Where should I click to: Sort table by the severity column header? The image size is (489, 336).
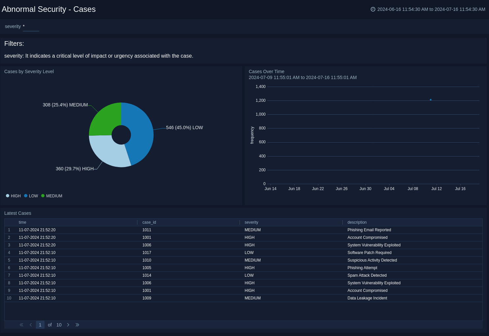point(251,222)
